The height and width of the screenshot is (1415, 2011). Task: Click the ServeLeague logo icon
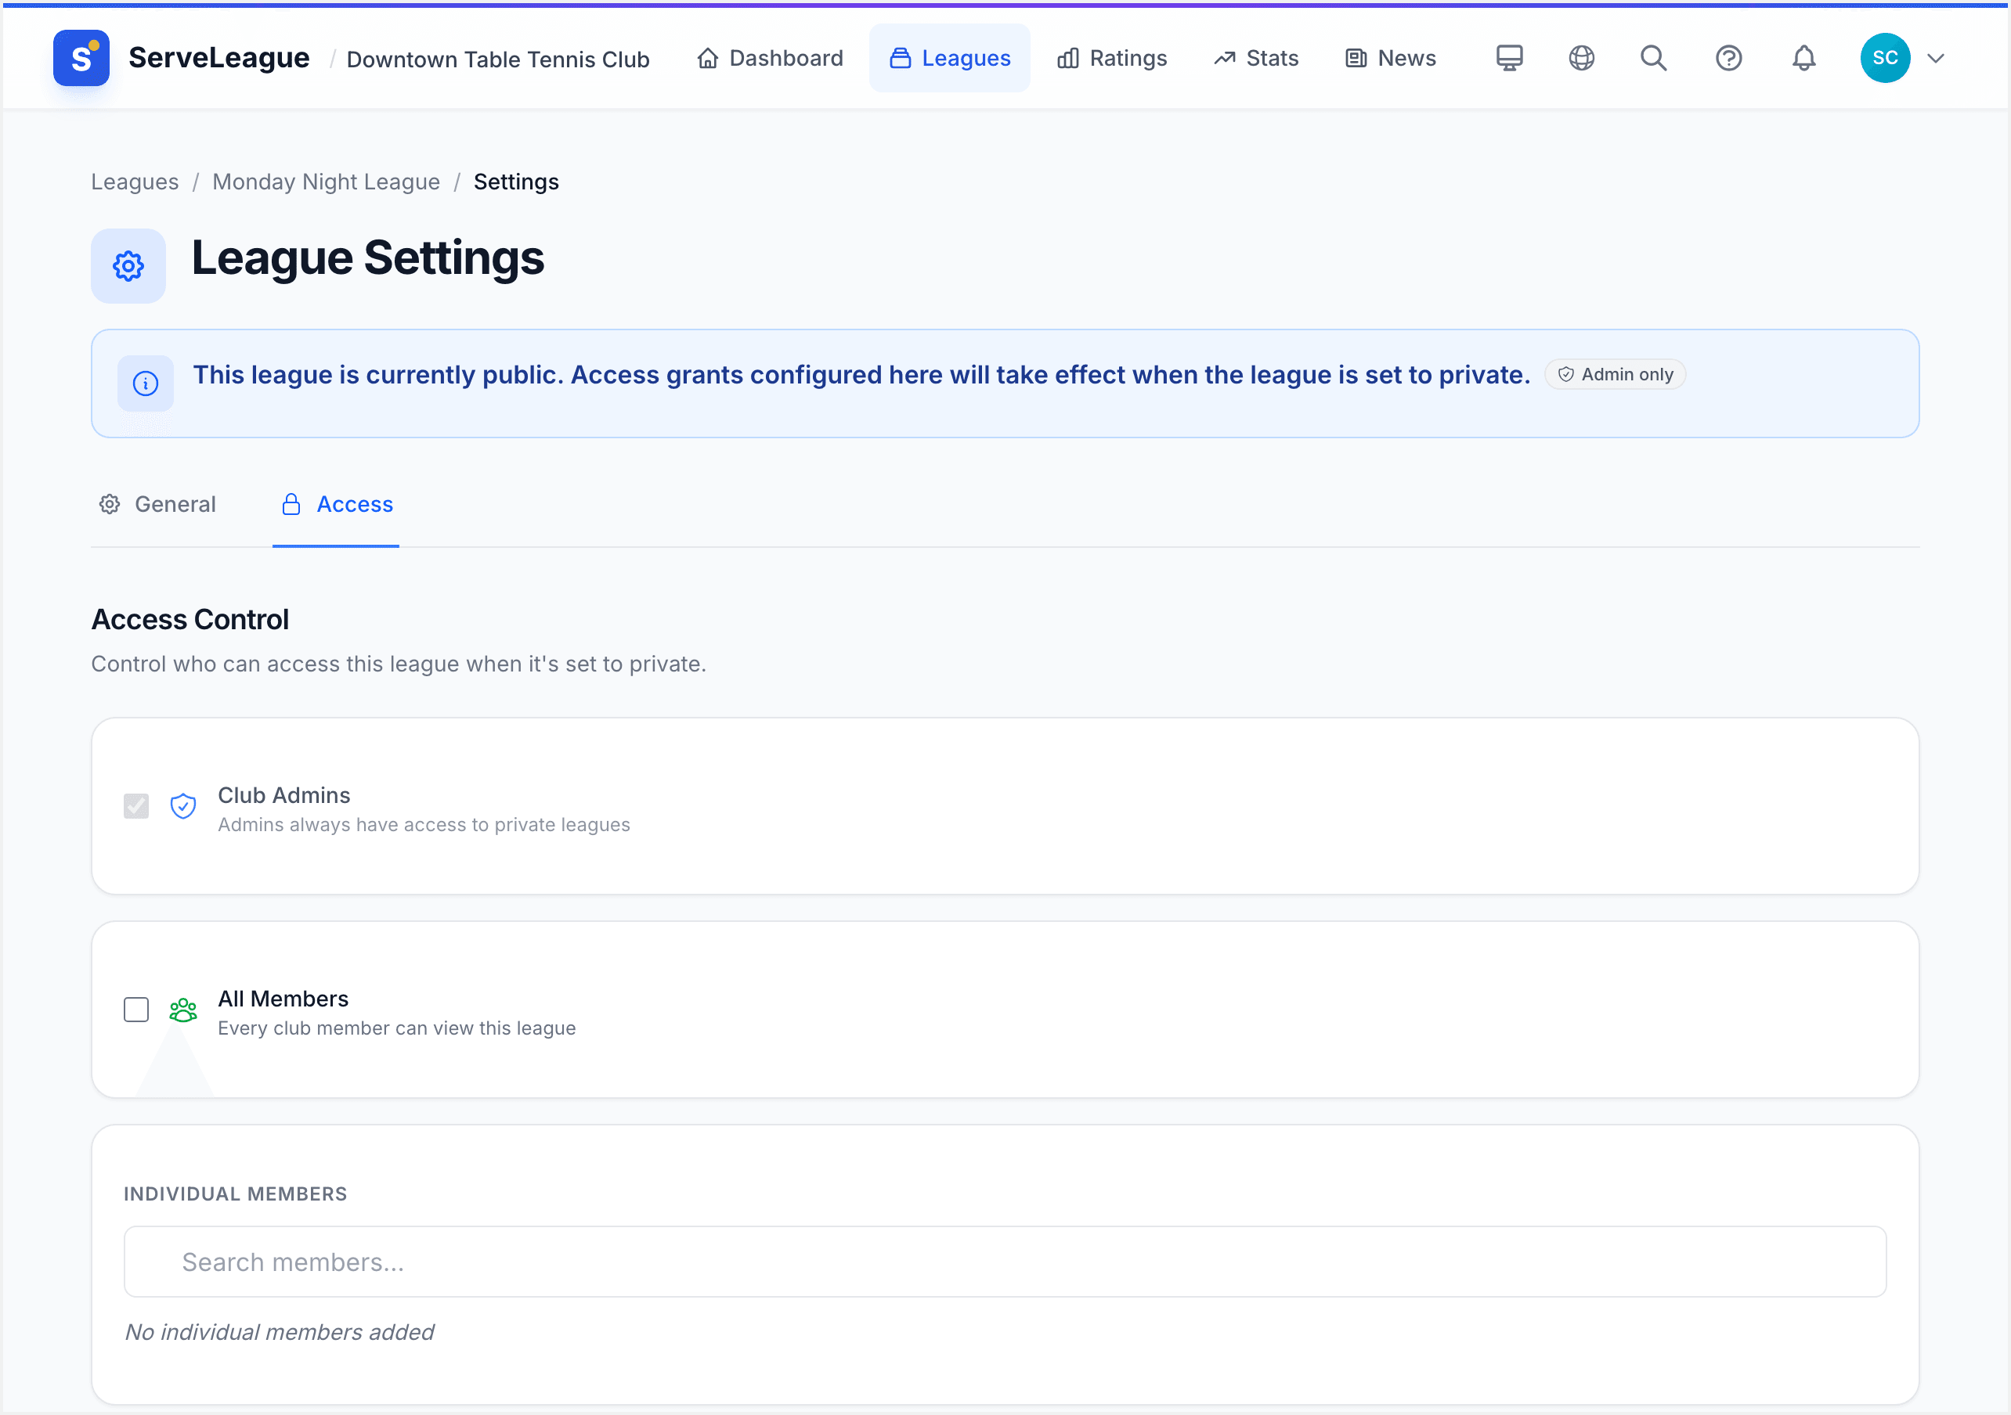tap(81, 58)
